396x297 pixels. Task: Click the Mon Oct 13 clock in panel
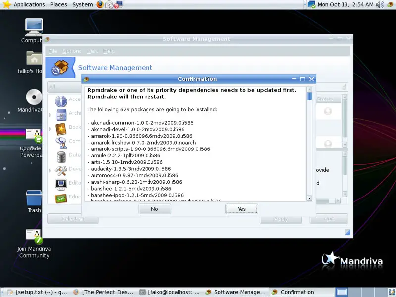pos(345,4)
